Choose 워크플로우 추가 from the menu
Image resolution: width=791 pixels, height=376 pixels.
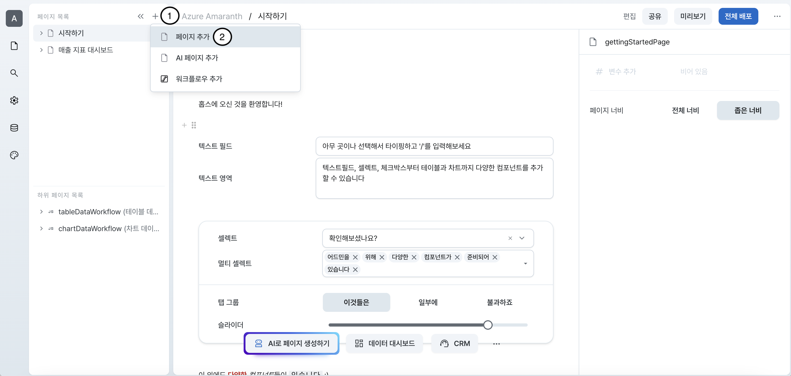225,79
